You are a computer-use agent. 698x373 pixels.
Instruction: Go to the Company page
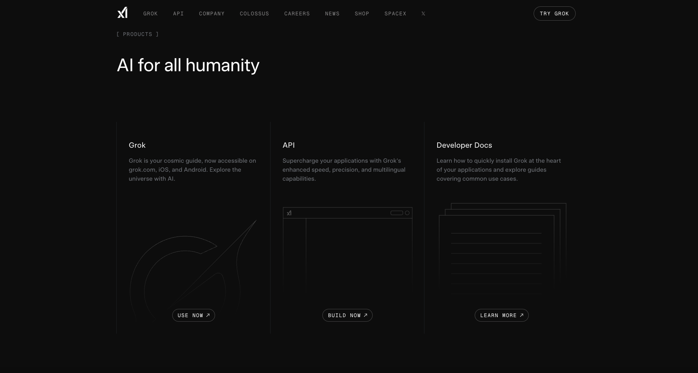tap(212, 13)
